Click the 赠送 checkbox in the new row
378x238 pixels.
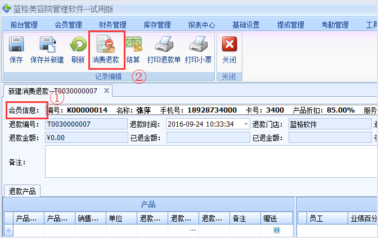(277, 230)
